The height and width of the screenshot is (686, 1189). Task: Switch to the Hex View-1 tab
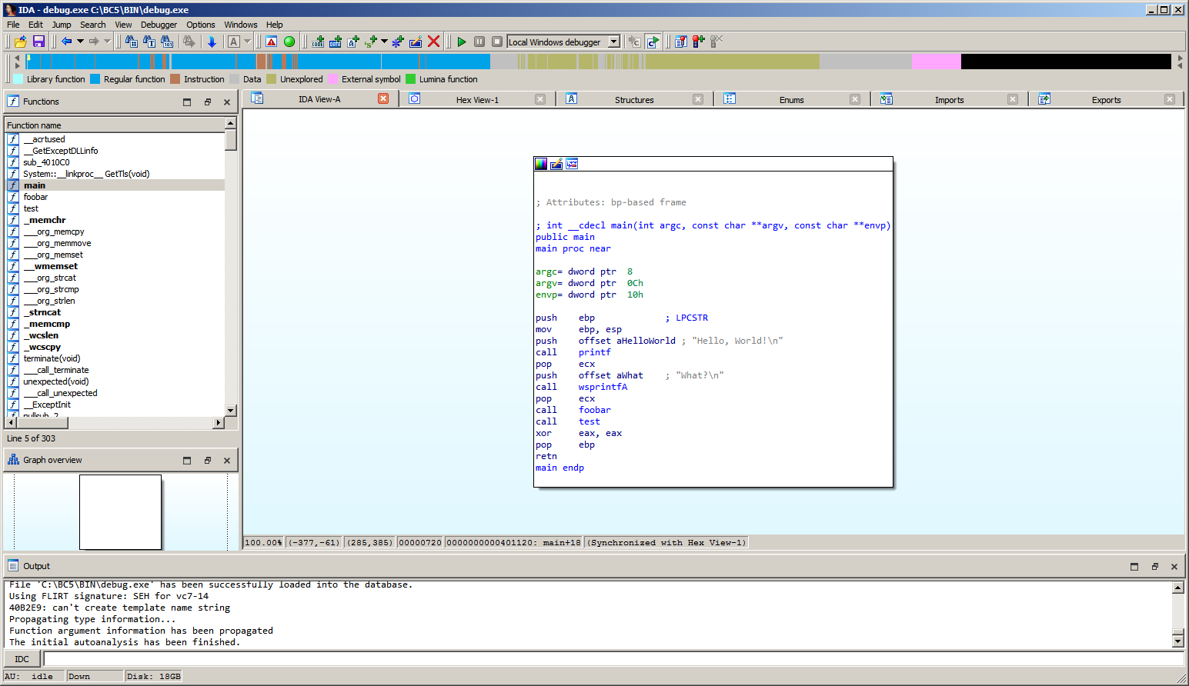coord(477,100)
